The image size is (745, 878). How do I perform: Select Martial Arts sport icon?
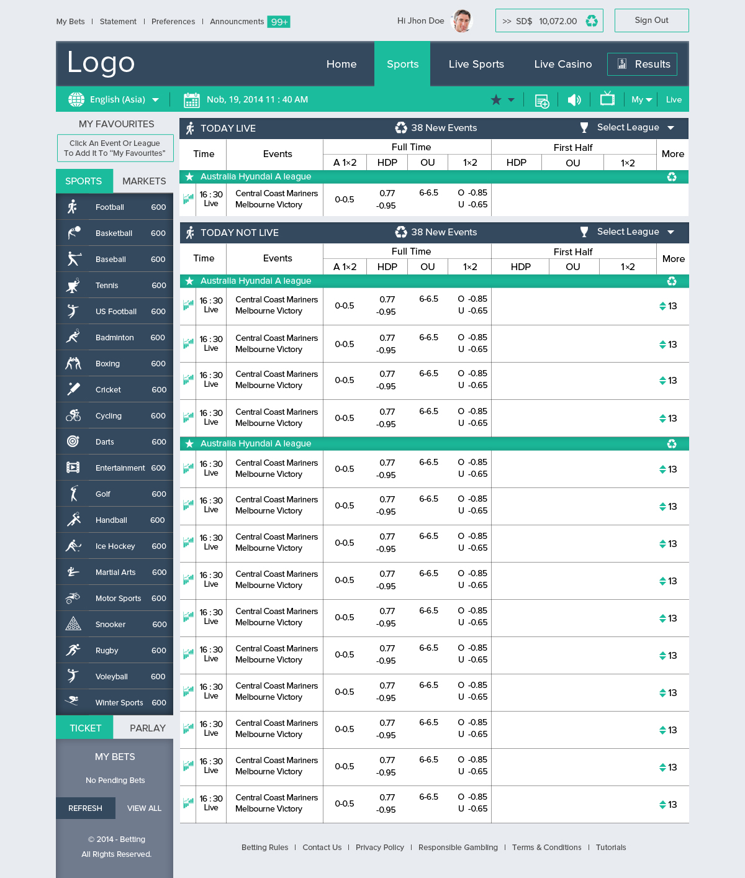[73, 572]
